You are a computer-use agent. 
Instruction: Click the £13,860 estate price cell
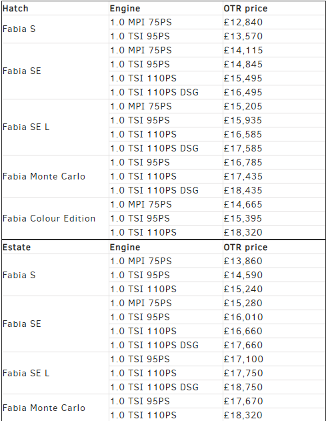(274, 261)
